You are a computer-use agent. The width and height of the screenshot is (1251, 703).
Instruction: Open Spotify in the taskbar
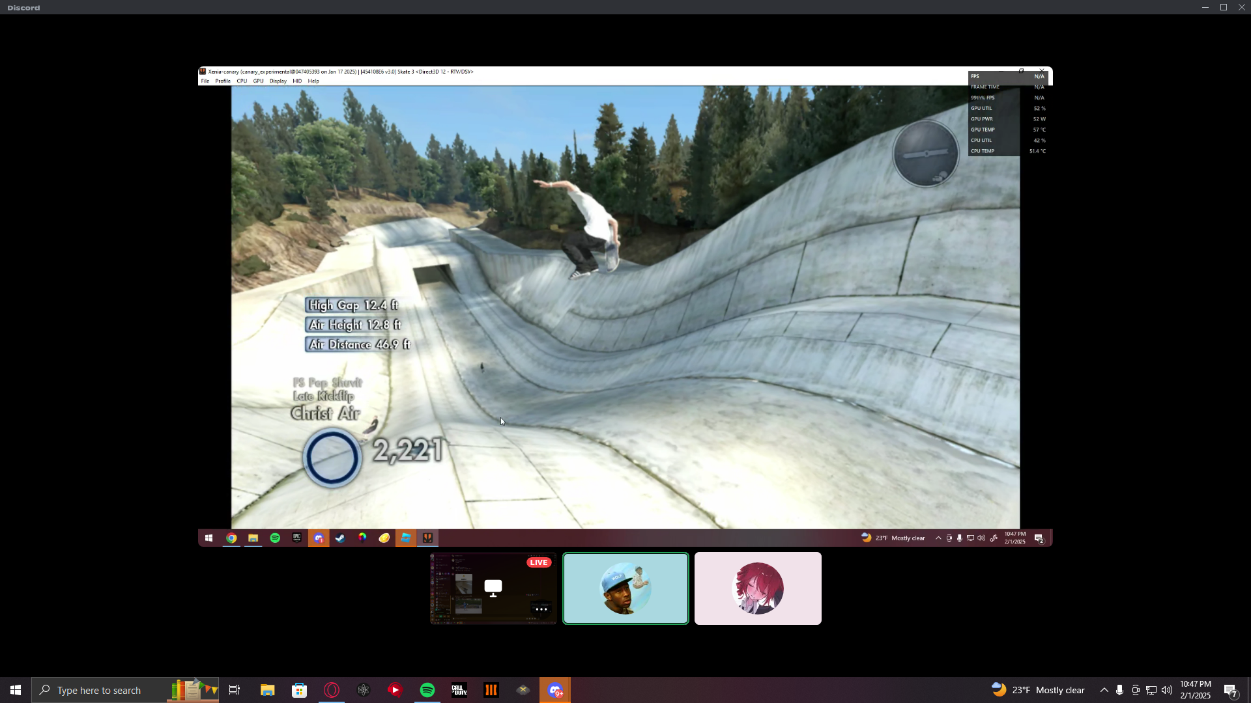[427, 690]
